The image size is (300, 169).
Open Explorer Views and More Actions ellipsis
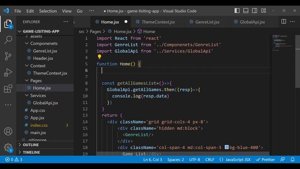pyautogui.click(x=66, y=22)
